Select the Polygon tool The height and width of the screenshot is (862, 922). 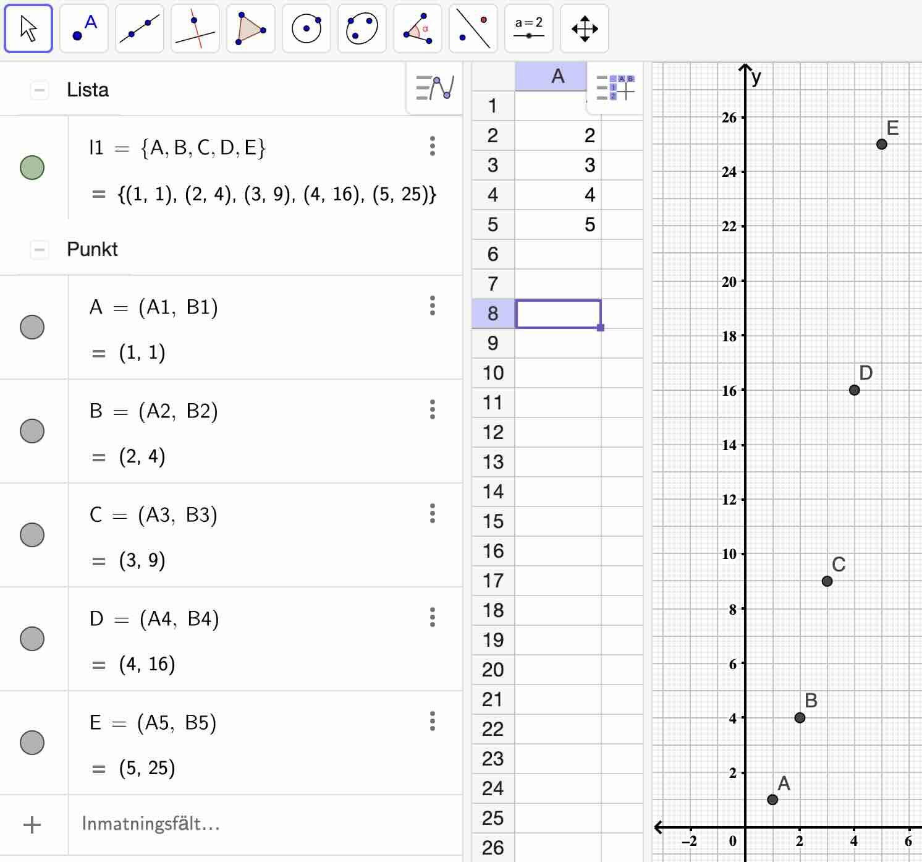(250, 28)
